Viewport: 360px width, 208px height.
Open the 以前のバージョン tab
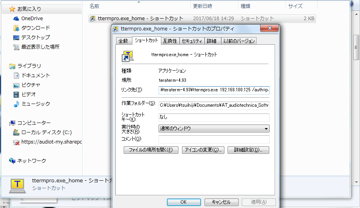[239, 41]
